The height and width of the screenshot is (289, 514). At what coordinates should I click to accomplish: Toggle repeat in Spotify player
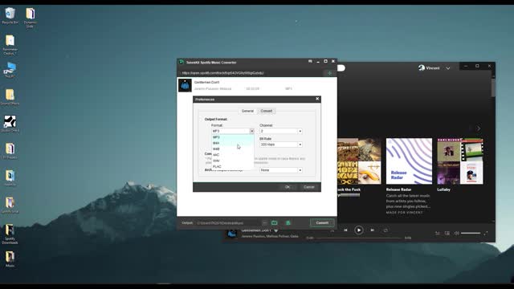385,230
